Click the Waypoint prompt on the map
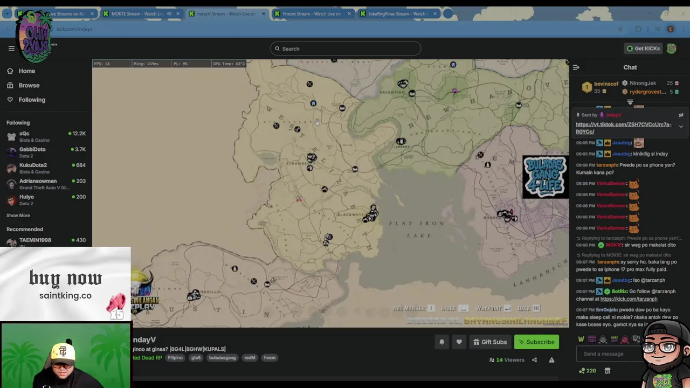The height and width of the screenshot is (388, 690). (x=493, y=308)
